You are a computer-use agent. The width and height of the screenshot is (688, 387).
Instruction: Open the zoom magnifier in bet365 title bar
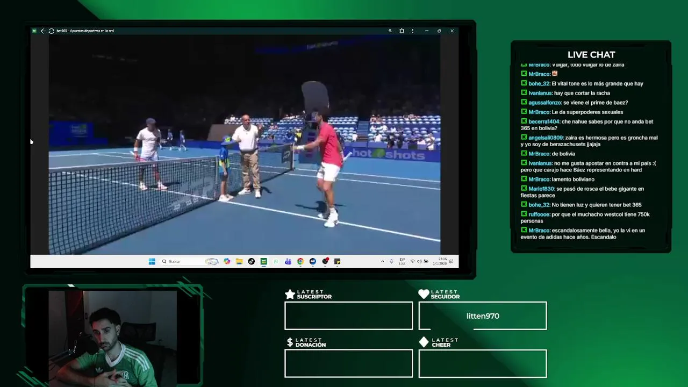390,31
